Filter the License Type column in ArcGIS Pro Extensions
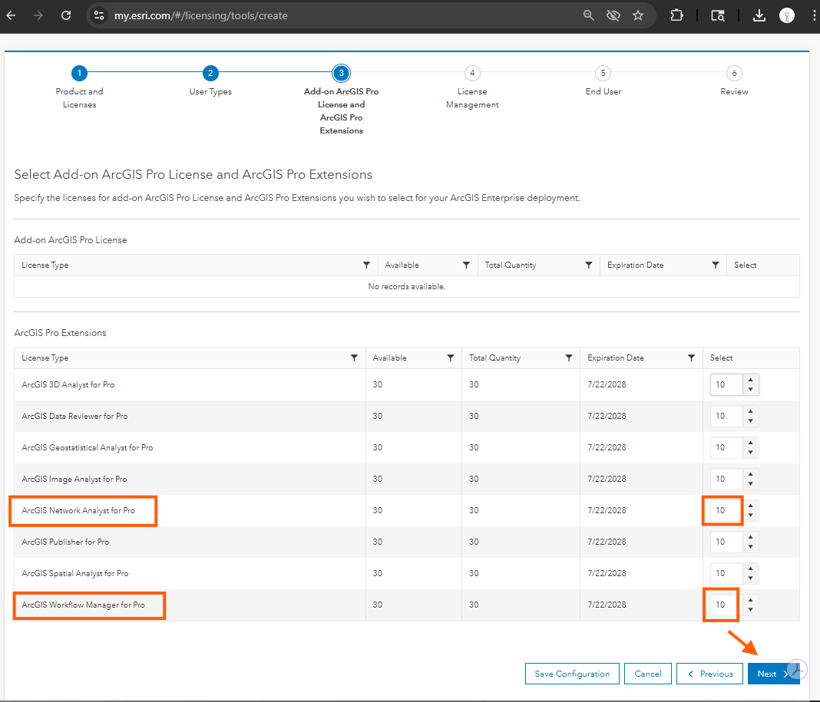Screen dimensions: 820x702 [x=354, y=358]
